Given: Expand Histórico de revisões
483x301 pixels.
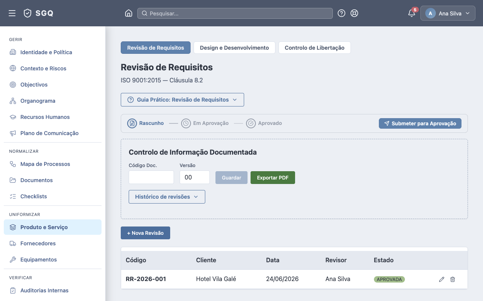Looking at the screenshot, I should pos(167,197).
